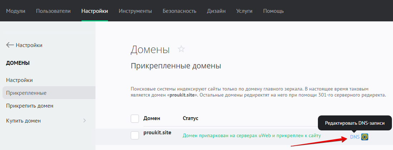The height and width of the screenshot is (150, 393).
Task: Open sidebar Настройки under ДОМЕНЫ
Action: [19, 80]
